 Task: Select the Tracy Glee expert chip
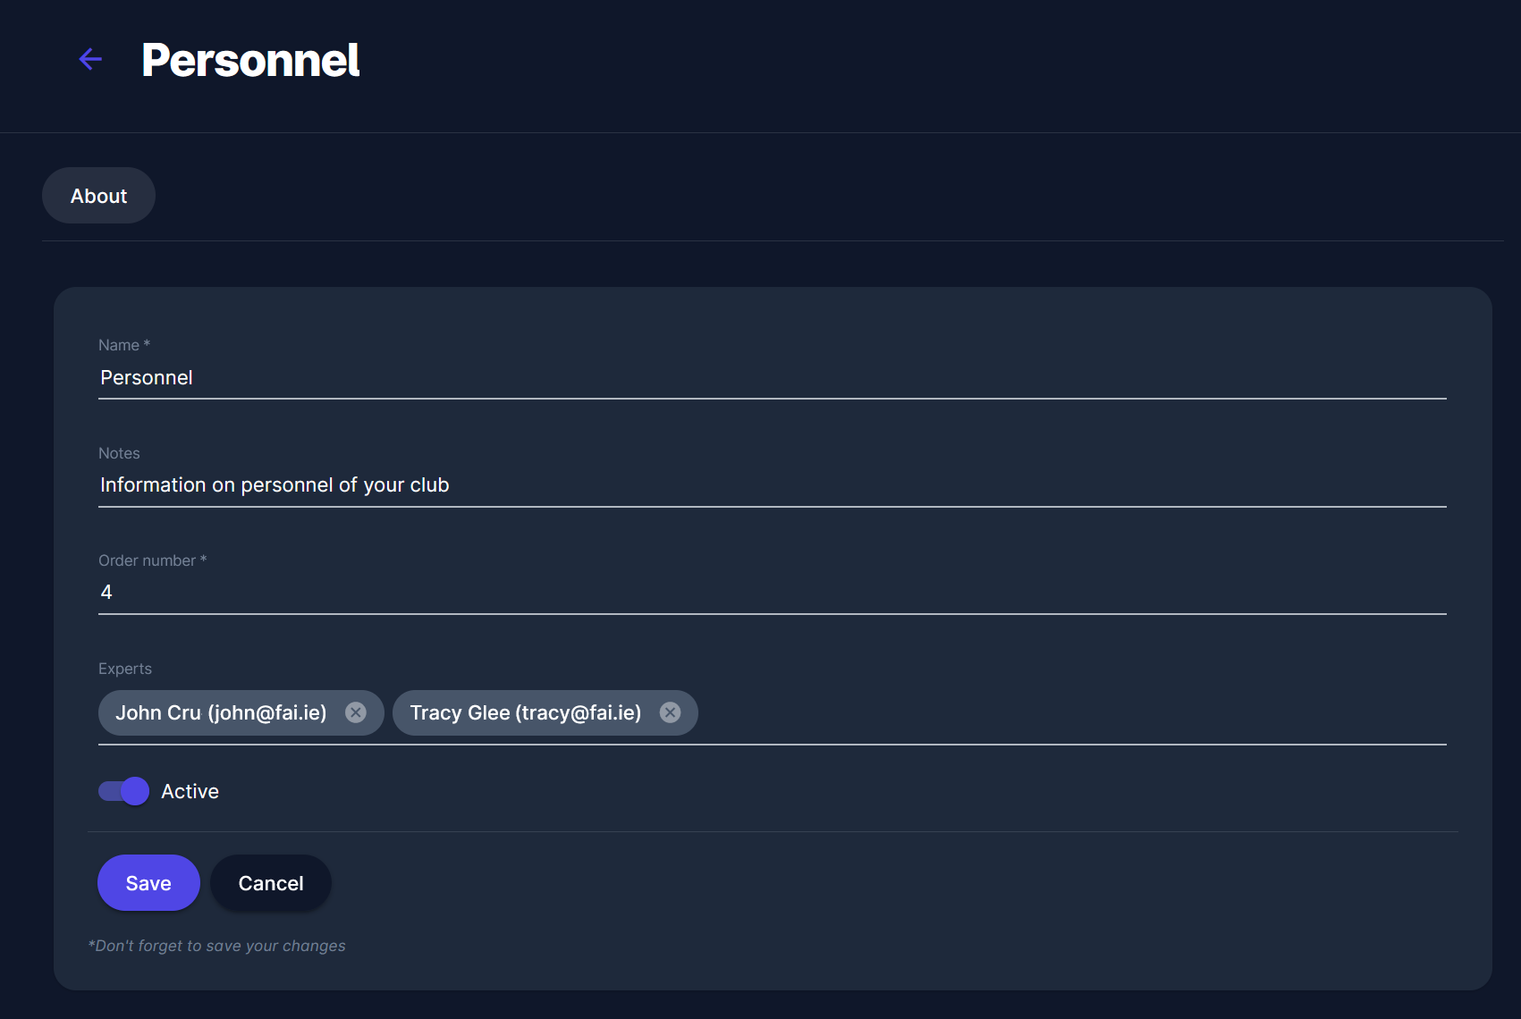[x=525, y=713]
